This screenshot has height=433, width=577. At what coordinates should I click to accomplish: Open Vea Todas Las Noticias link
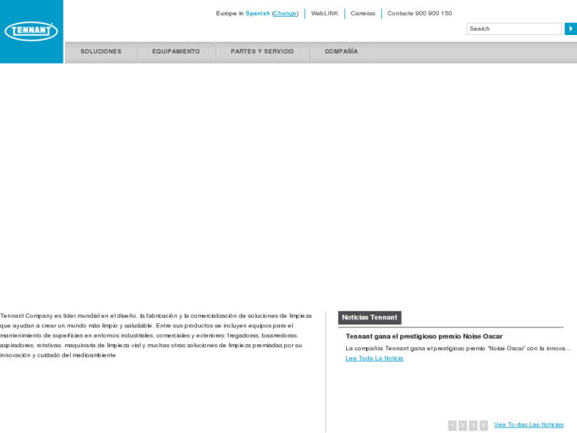[529, 424]
